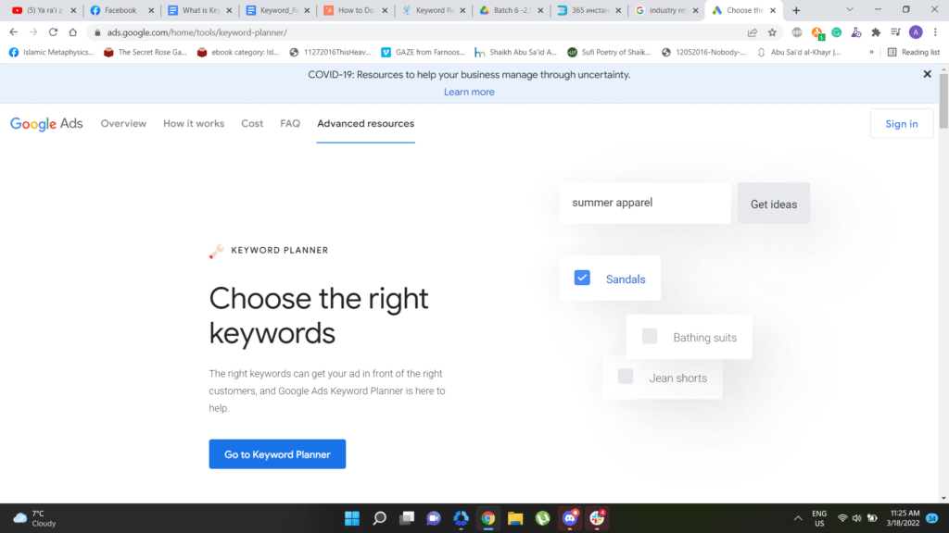Uncheck the Sandals keyword suggestion
The width and height of the screenshot is (949, 533).
coord(582,278)
